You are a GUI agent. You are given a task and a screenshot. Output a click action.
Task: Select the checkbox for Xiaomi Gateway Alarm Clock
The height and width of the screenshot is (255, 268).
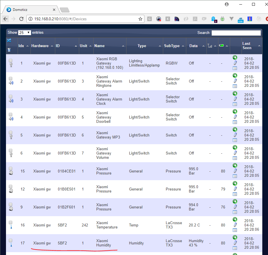11,97
